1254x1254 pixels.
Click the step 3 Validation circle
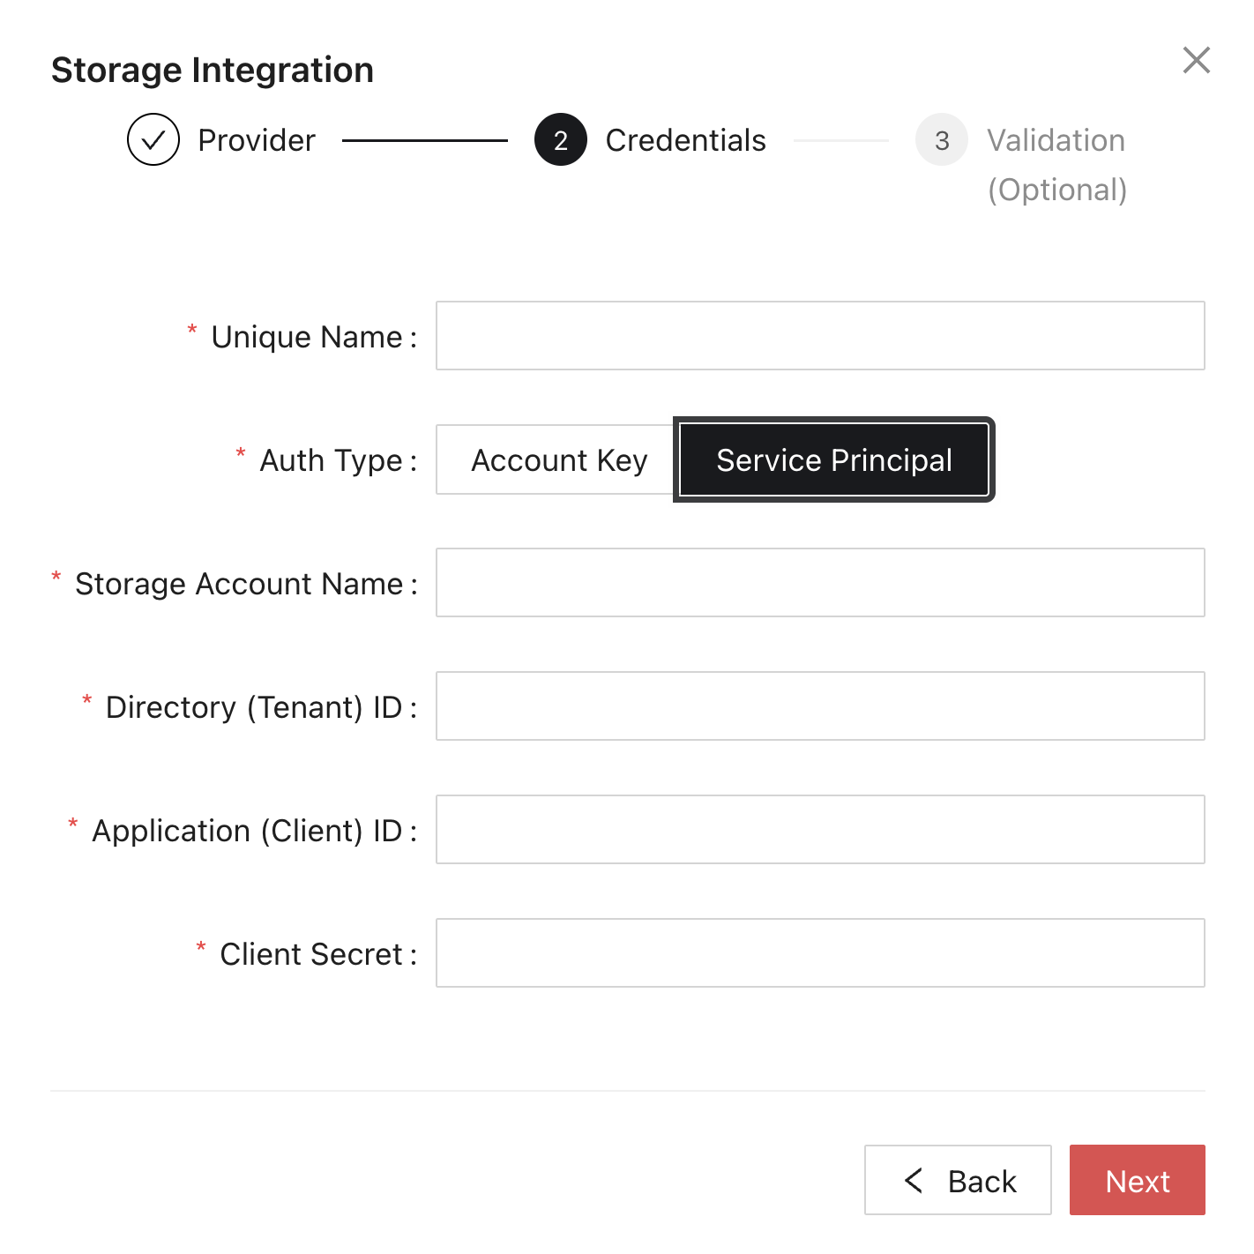coord(942,139)
